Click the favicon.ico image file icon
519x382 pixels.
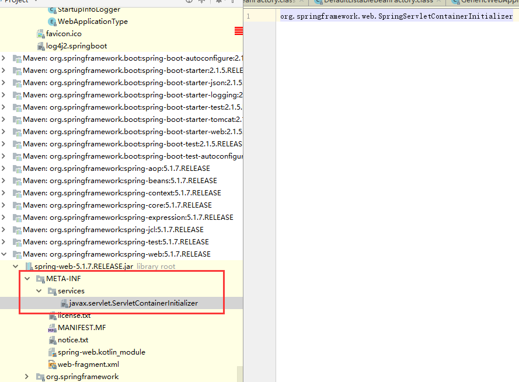[41, 34]
